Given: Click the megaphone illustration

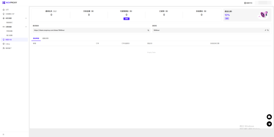Looking at the screenshot, I should (x=262, y=15).
